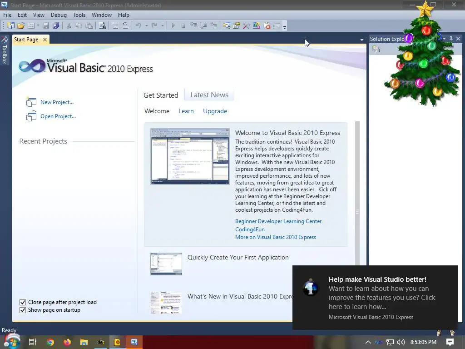Image resolution: width=465 pixels, height=349 pixels.
Task: Click the Copy toolbar icon
Action: (x=79, y=26)
